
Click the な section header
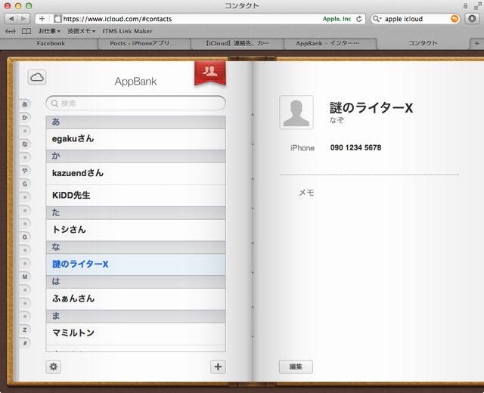coord(136,247)
